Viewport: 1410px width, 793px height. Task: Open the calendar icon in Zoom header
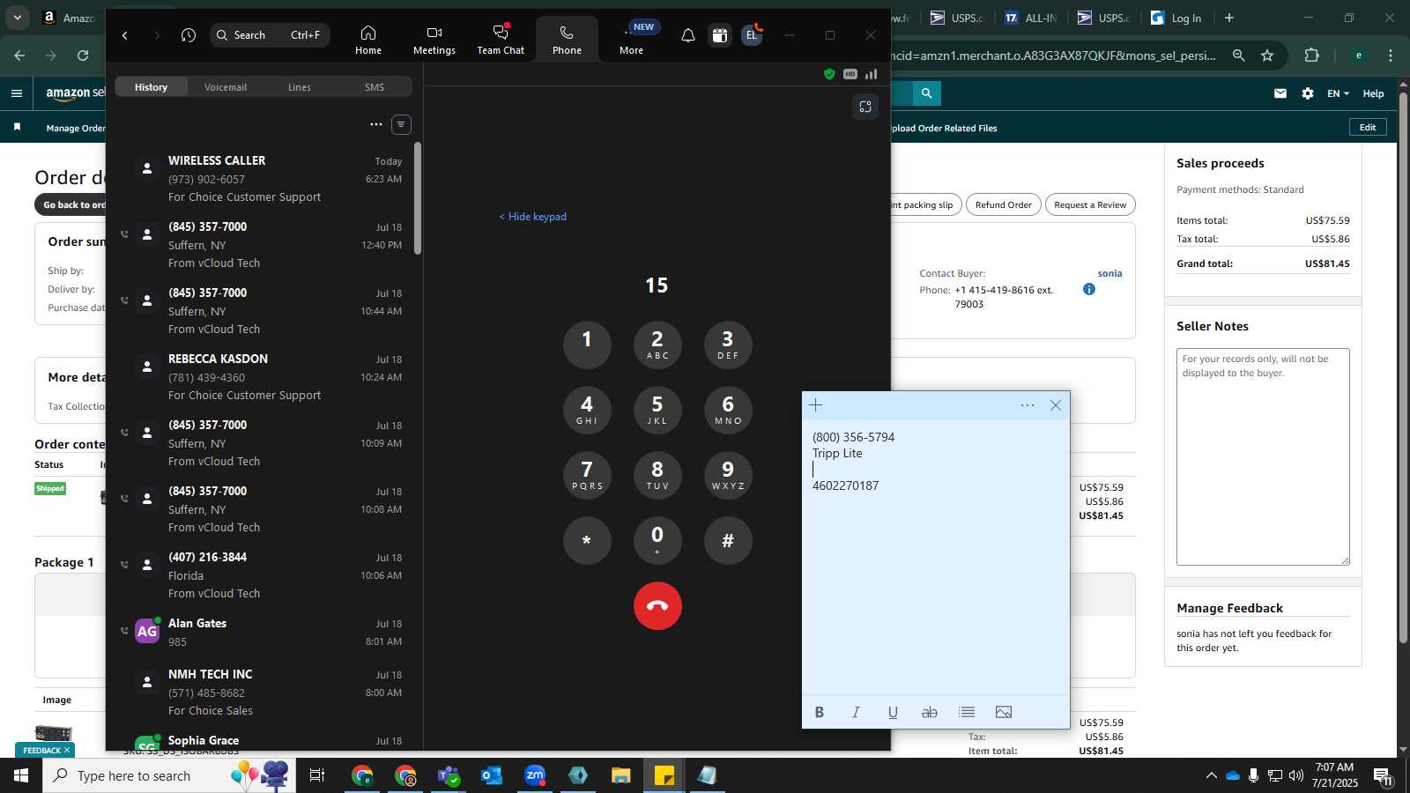[720, 35]
